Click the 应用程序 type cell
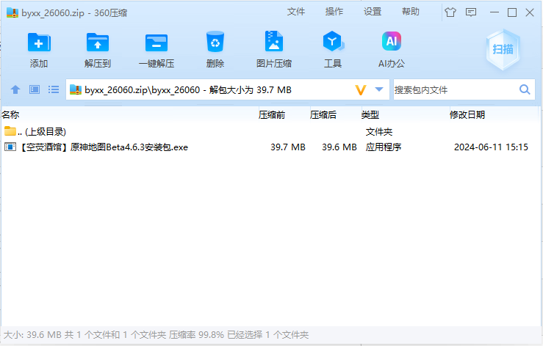Image resolution: width=543 pixels, height=346 pixels. (x=384, y=147)
